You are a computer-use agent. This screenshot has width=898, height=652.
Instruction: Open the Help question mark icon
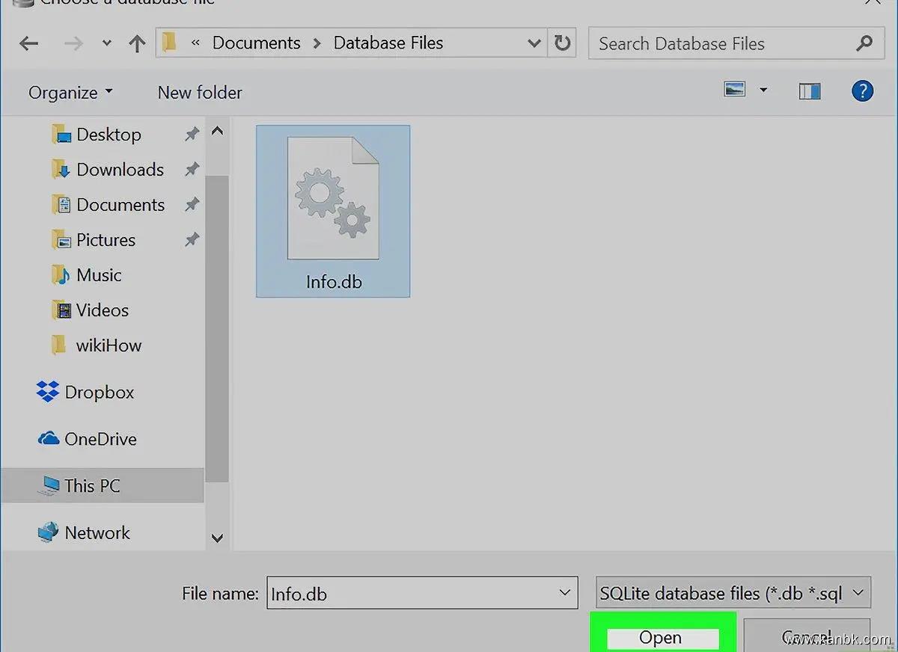[862, 92]
